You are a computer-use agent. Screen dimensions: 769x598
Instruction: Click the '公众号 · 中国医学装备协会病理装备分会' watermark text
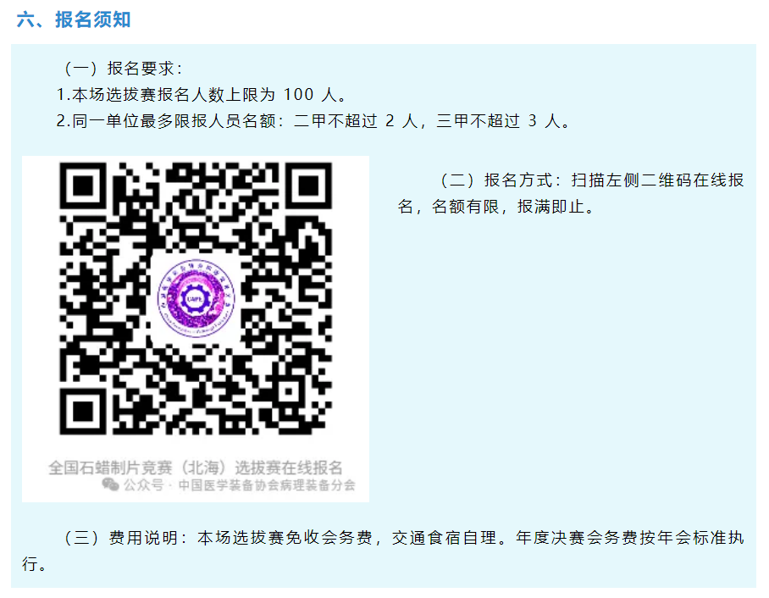[x=240, y=485]
